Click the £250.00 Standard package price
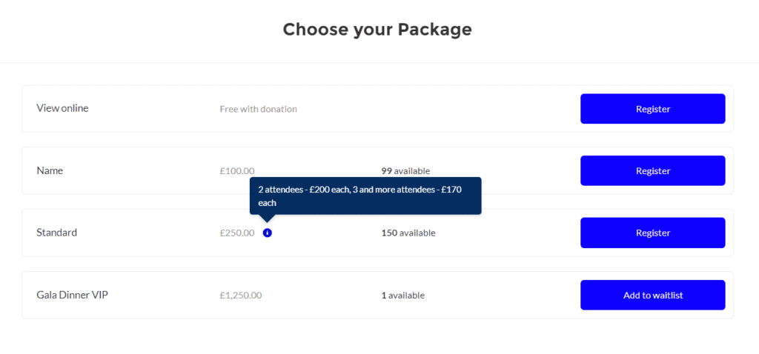The height and width of the screenshot is (354, 759). point(236,233)
